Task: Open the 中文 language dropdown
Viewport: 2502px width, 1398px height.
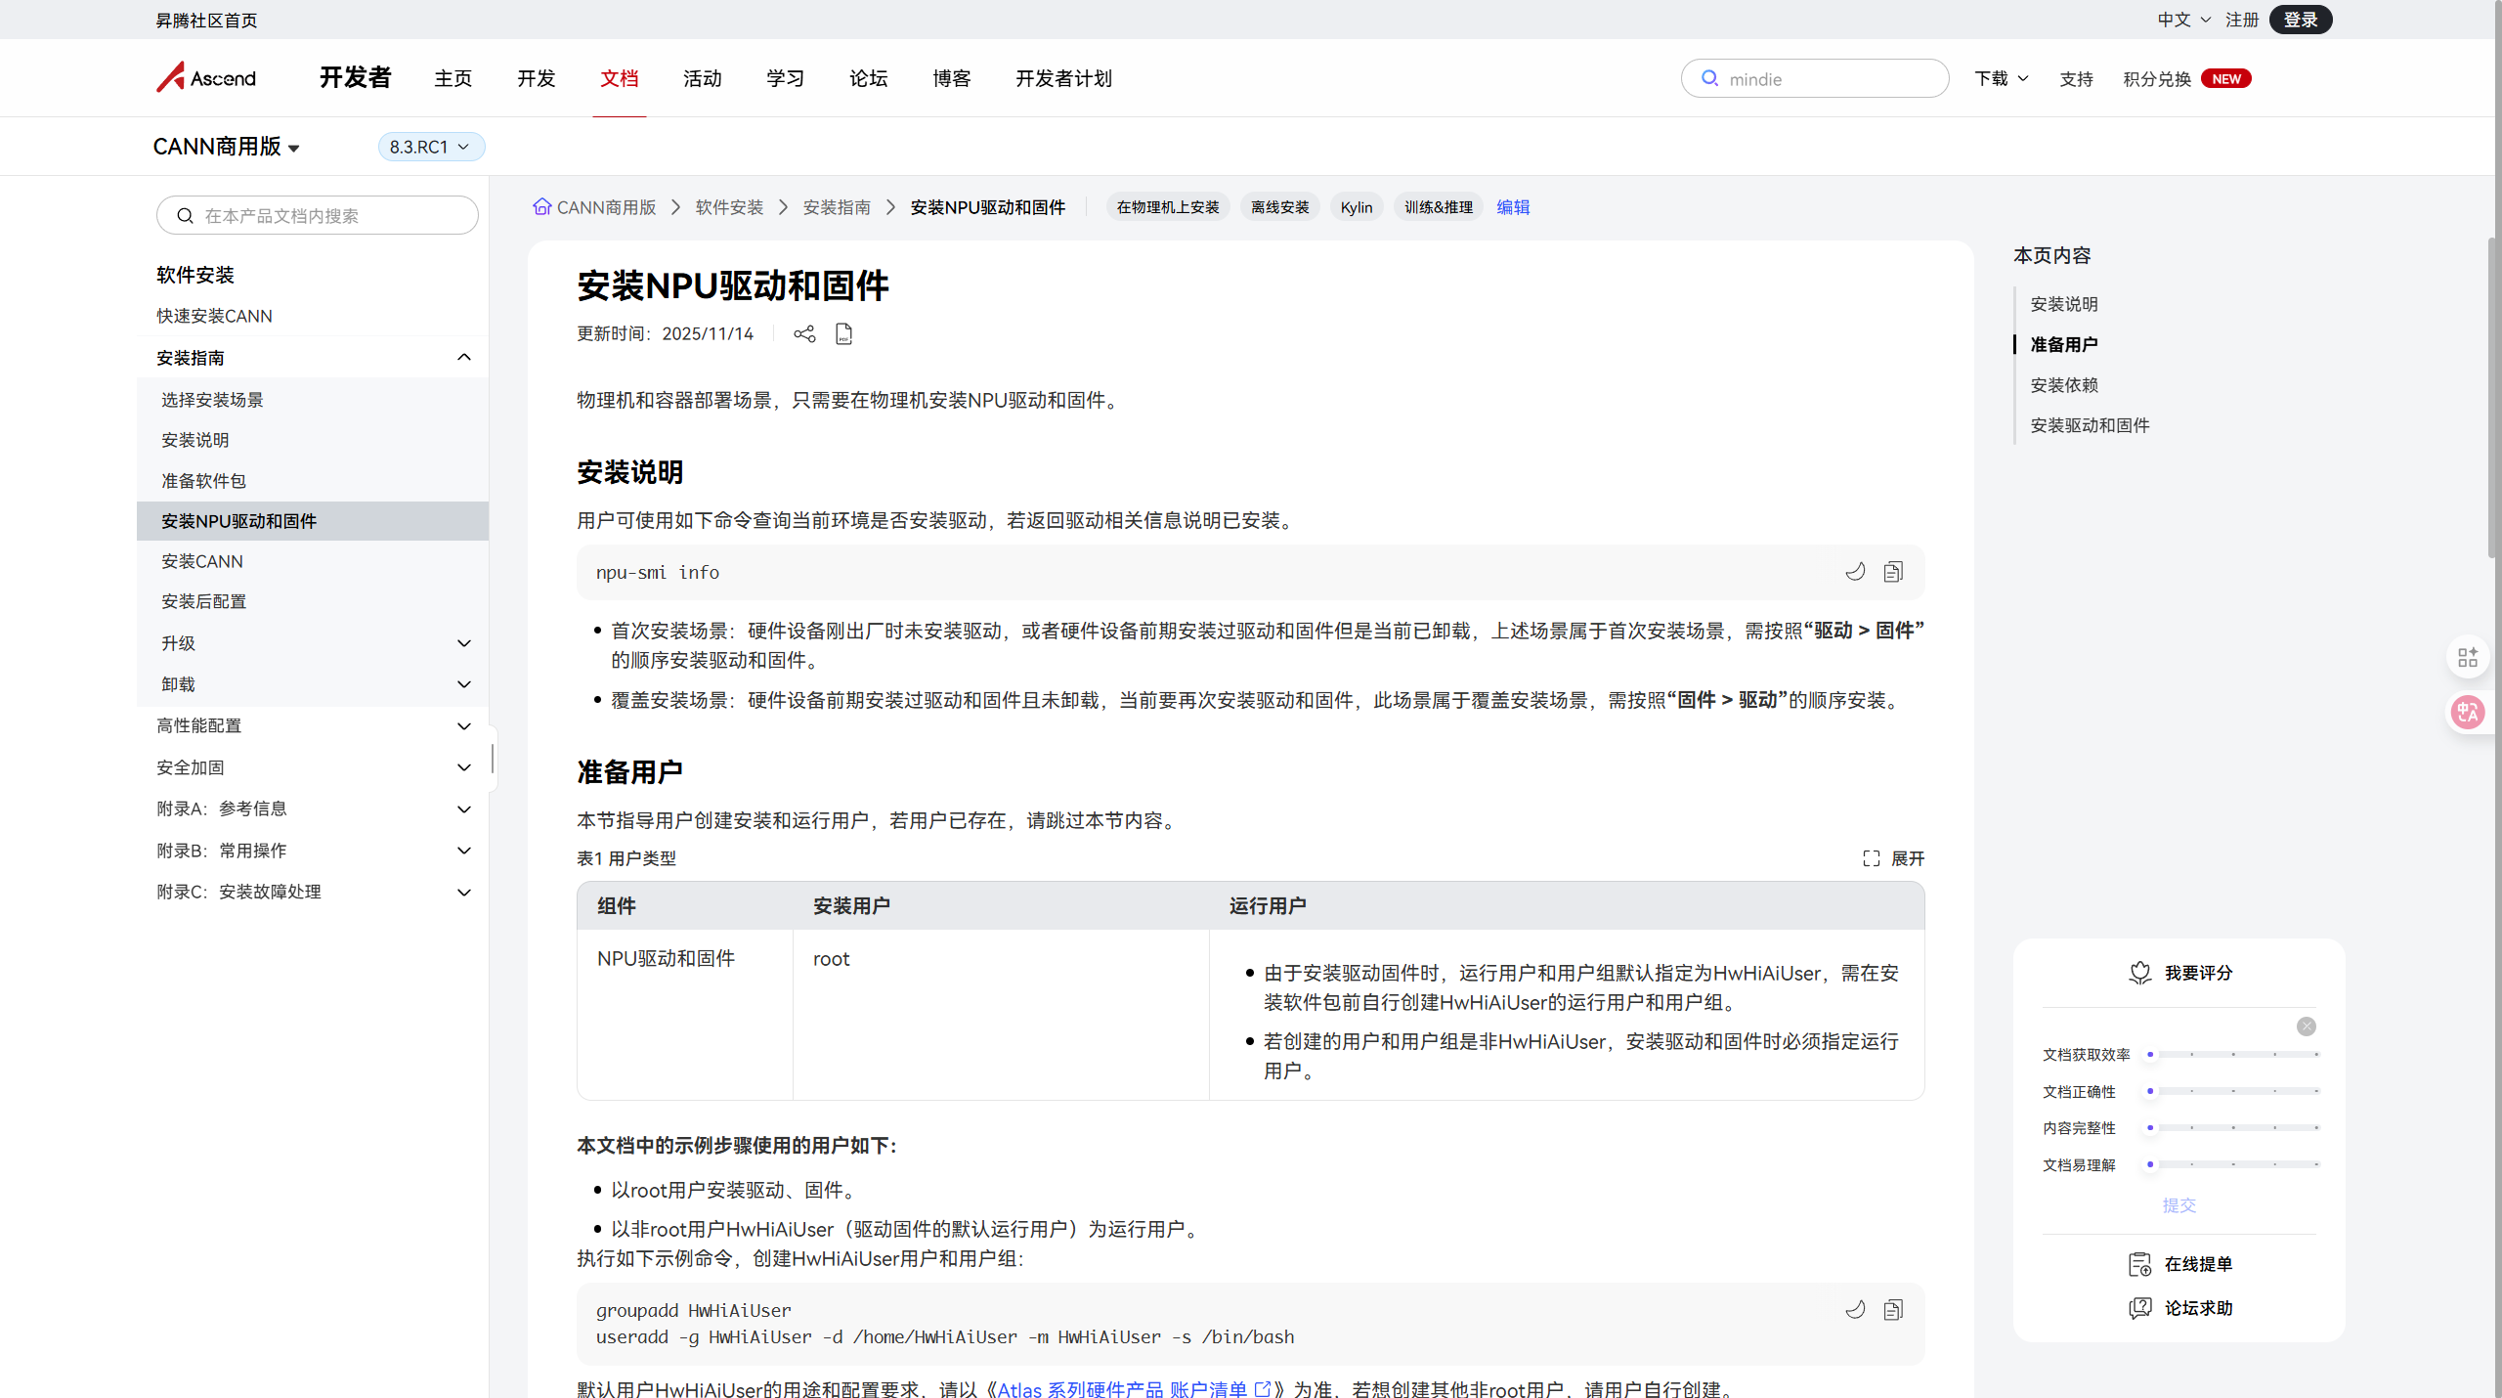Action: [x=2183, y=20]
